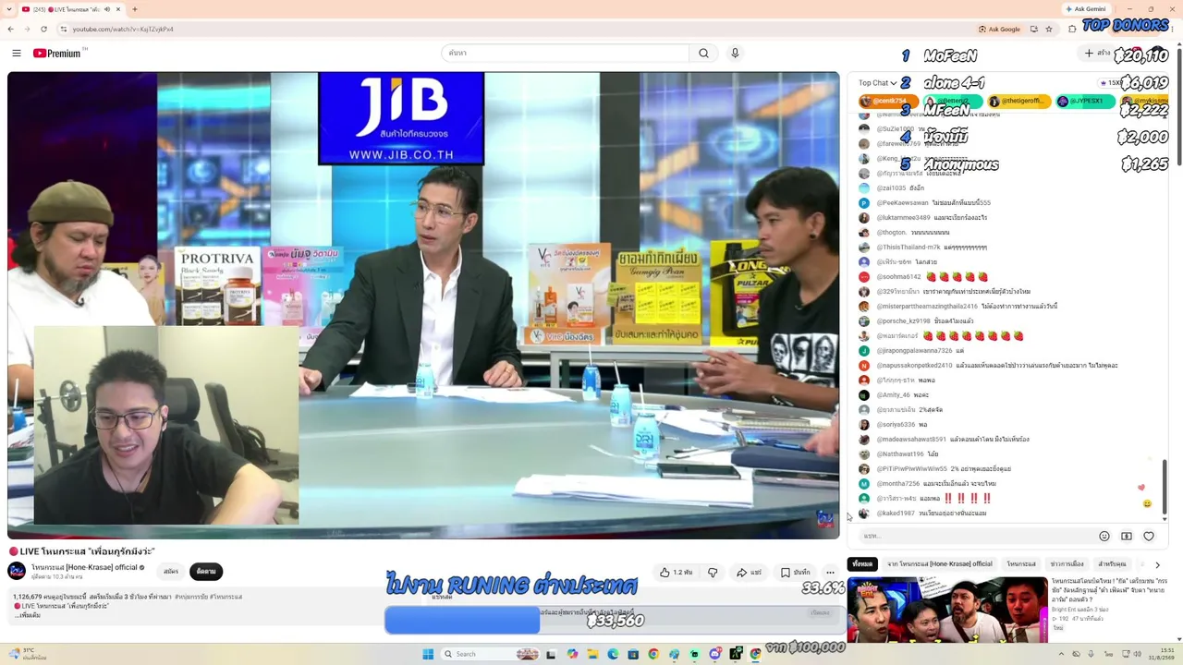
Task: Click the browser address bar URL
Action: pos(123,29)
